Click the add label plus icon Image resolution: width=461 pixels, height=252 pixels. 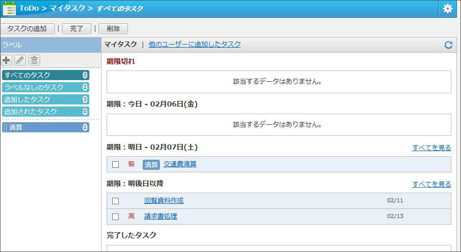(x=7, y=60)
